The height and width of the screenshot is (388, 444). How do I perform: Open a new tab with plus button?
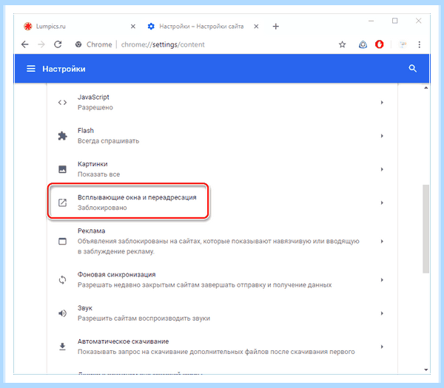(x=275, y=27)
